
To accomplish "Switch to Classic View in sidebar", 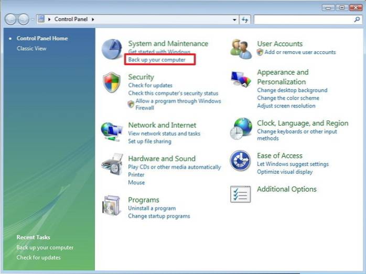I will tap(31, 48).
